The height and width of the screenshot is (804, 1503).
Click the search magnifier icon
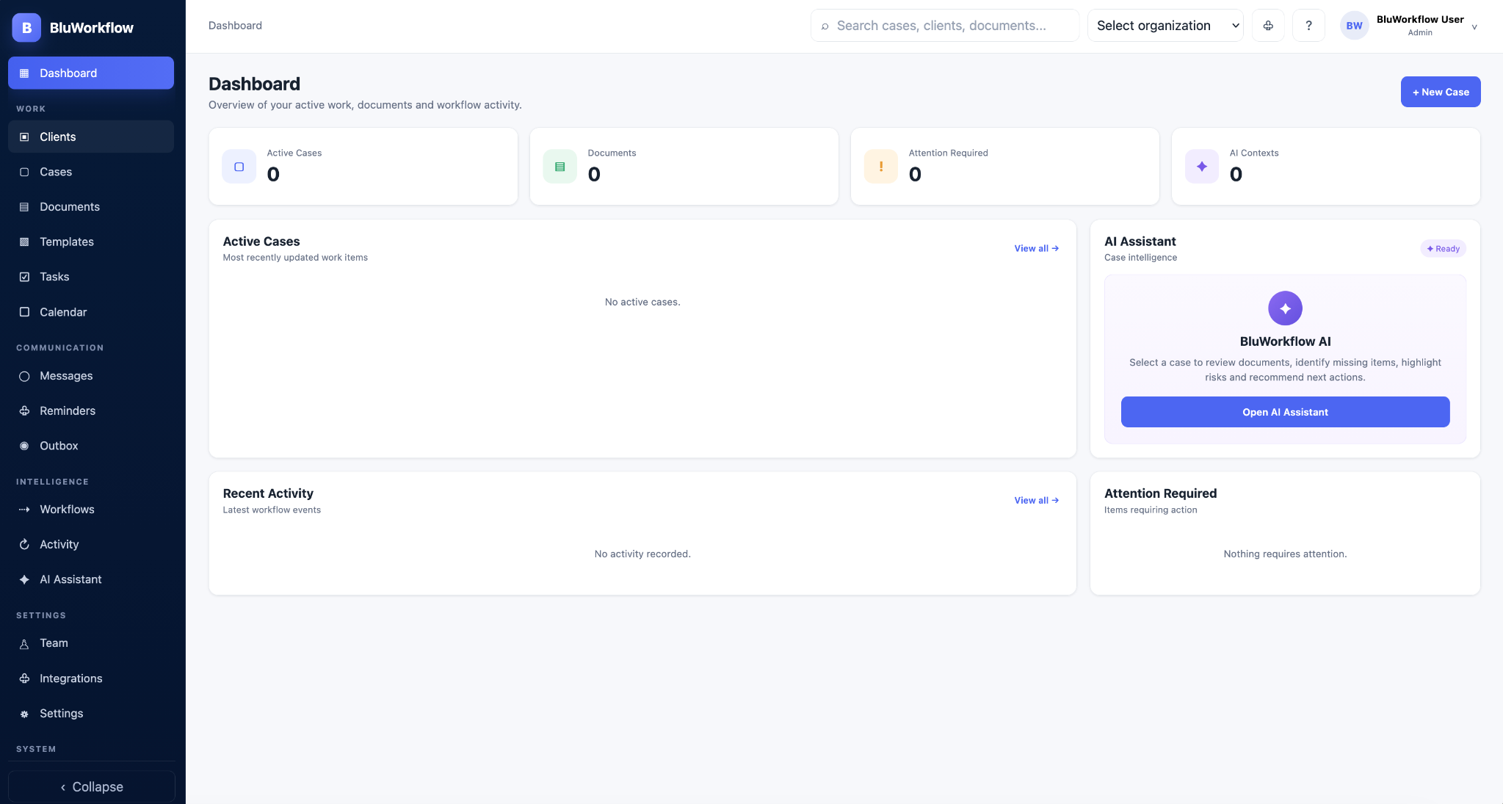point(825,26)
